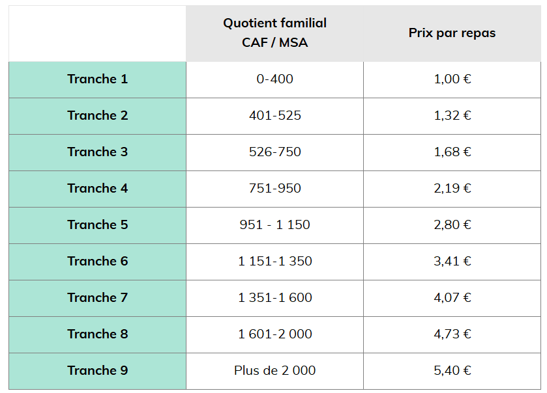The image size is (547, 393).
Task: Click the Tranche 7 label cell
Action: (97, 298)
